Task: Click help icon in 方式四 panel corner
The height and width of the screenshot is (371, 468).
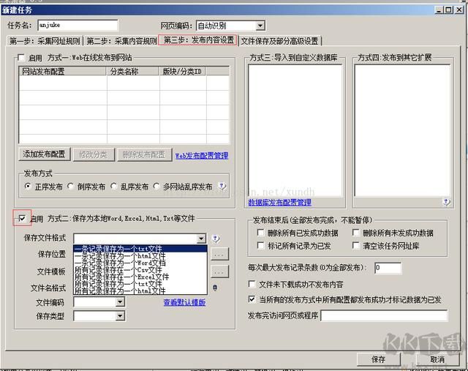Action: pyautogui.click(x=446, y=202)
